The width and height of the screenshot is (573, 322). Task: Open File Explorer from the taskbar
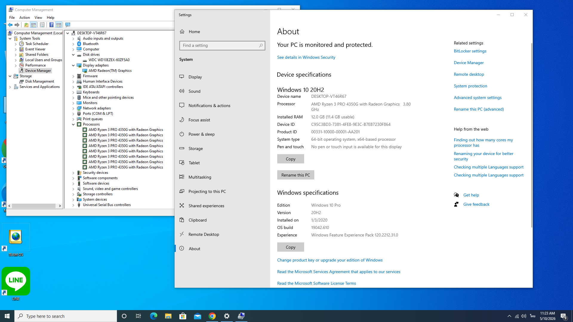(x=168, y=316)
